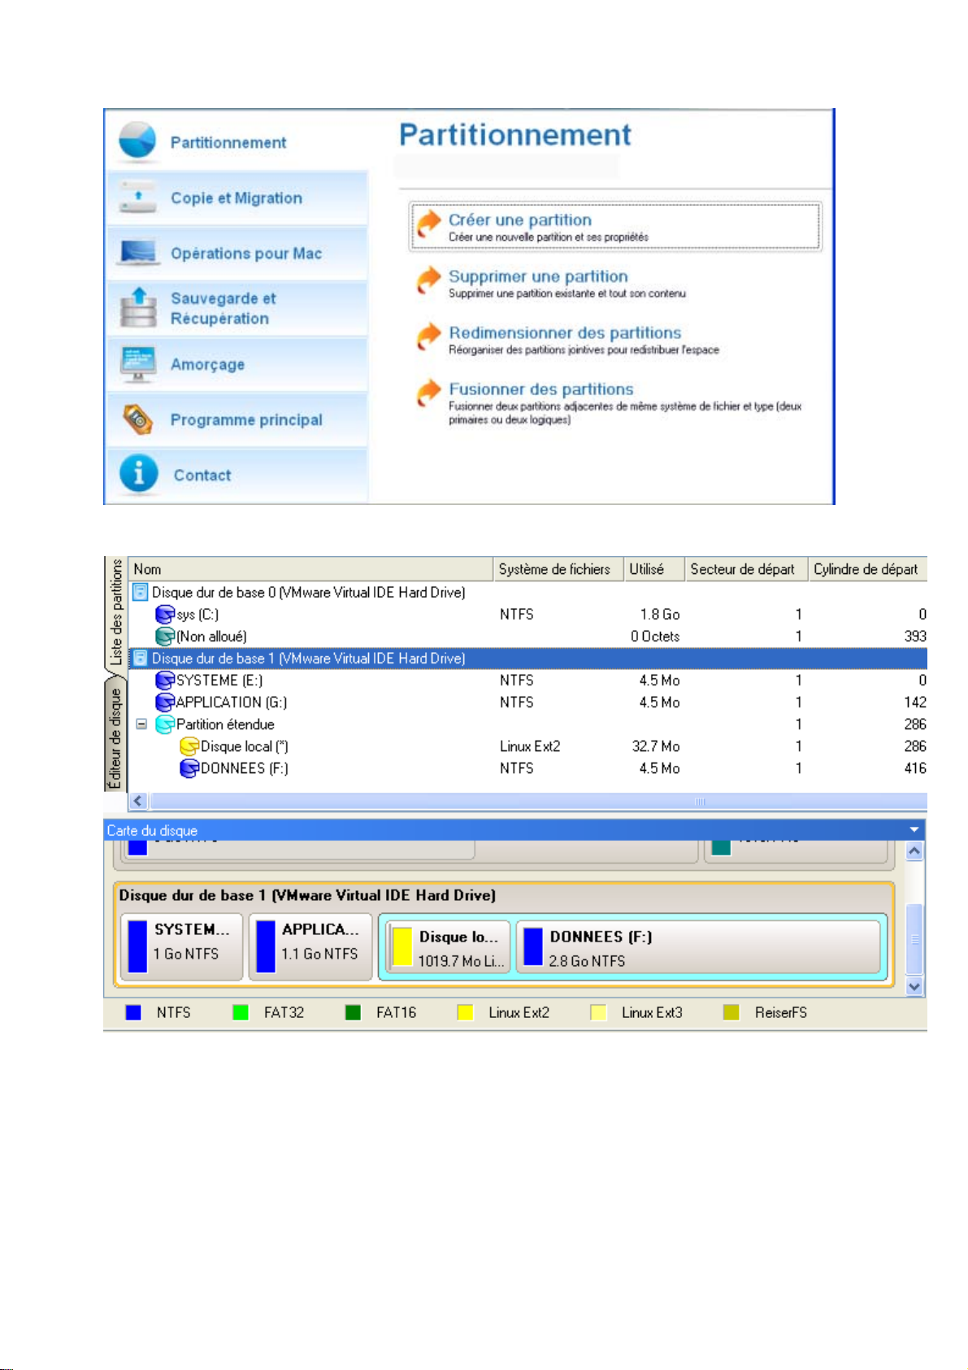Screen dimensions: 968x1370
Task: Click the Supprimer une partition link
Action: [x=538, y=276]
